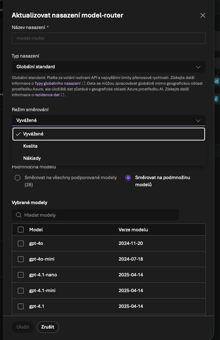Check the gpt-4.1-mini model checkbox

[21, 291]
